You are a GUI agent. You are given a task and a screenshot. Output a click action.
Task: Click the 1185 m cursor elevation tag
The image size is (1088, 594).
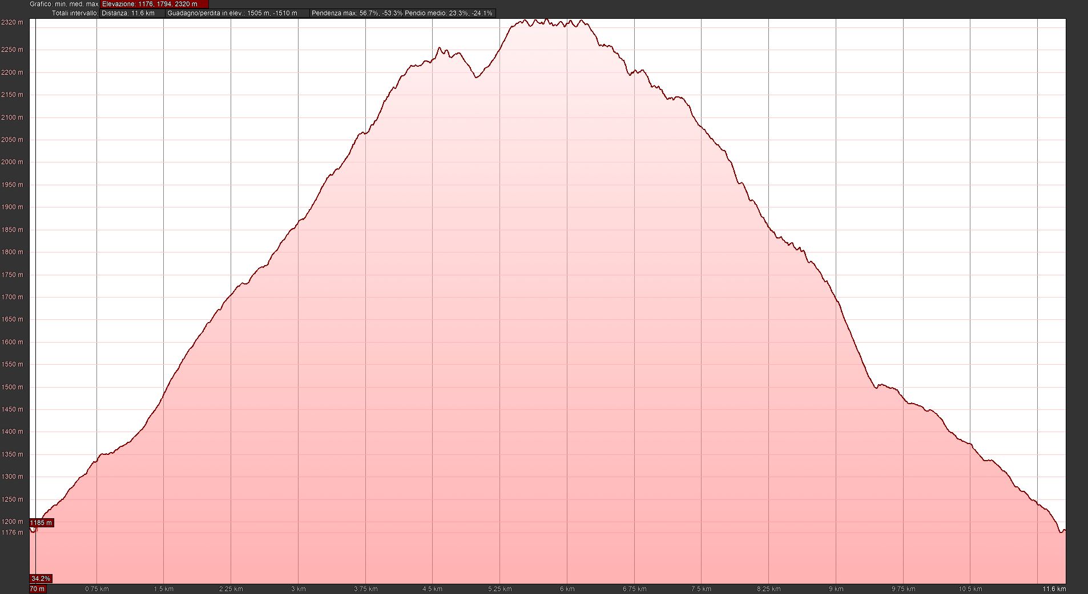coord(41,523)
